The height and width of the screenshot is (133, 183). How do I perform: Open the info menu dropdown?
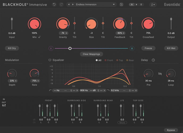coord(153,5)
